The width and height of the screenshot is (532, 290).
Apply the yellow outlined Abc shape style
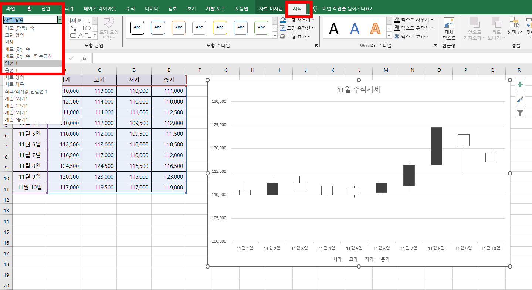(220, 27)
